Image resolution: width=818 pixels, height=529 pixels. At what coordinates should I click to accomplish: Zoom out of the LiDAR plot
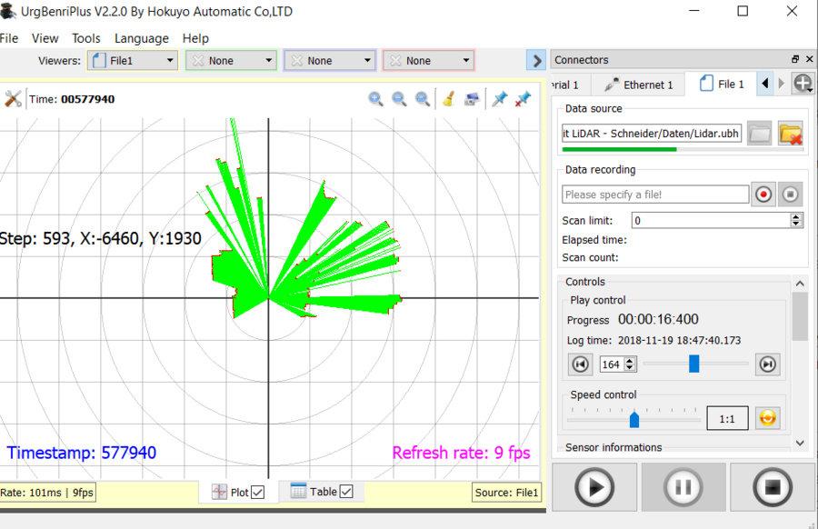[399, 99]
